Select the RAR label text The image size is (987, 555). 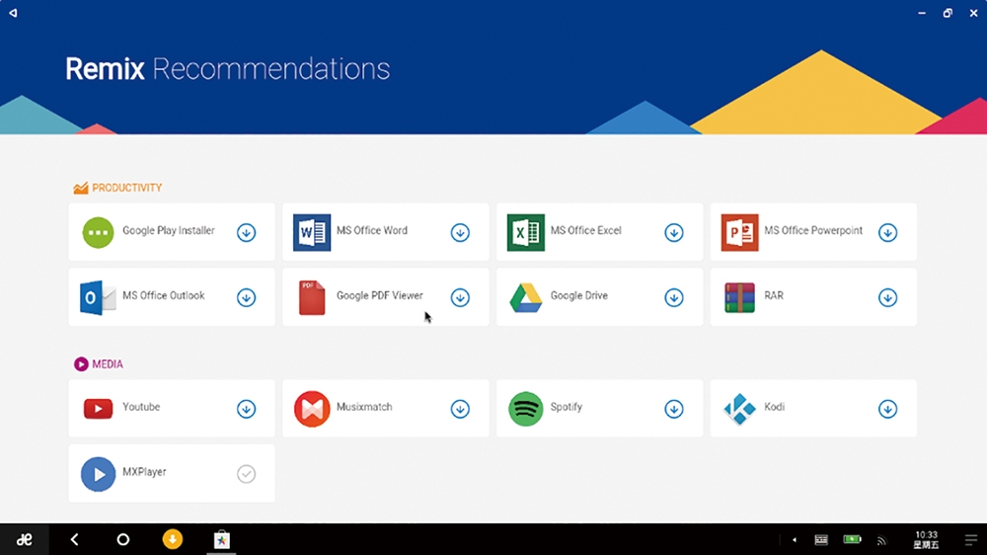coord(774,295)
